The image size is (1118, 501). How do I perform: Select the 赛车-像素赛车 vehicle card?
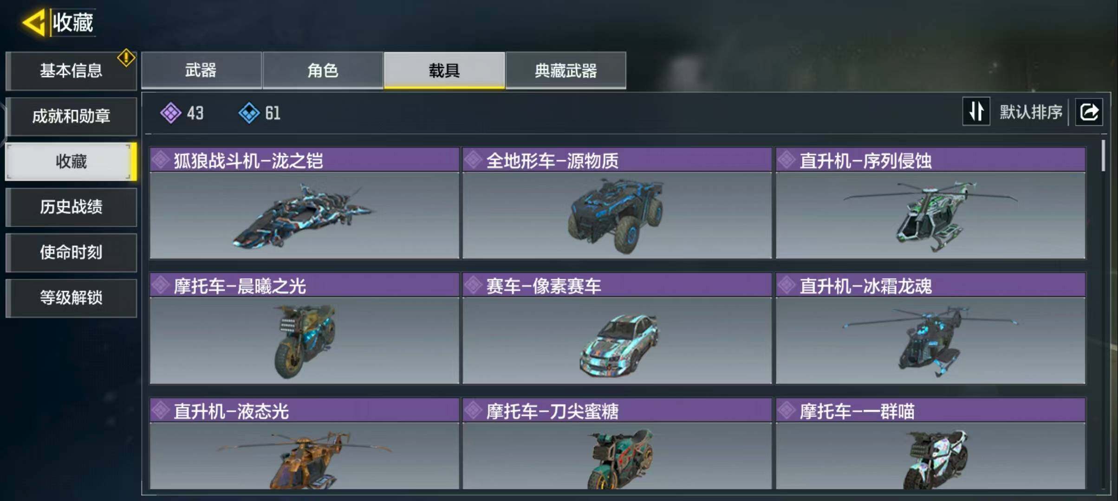point(617,328)
